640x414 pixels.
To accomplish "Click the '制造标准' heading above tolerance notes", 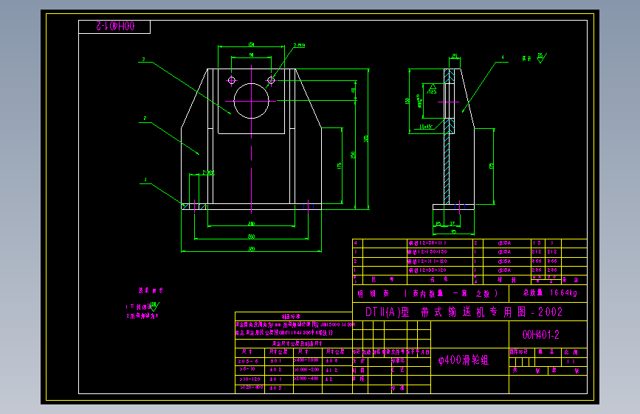I will (291, 316).
